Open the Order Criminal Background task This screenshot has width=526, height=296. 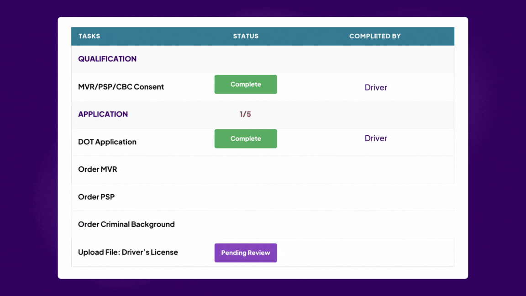click(126, 224)
